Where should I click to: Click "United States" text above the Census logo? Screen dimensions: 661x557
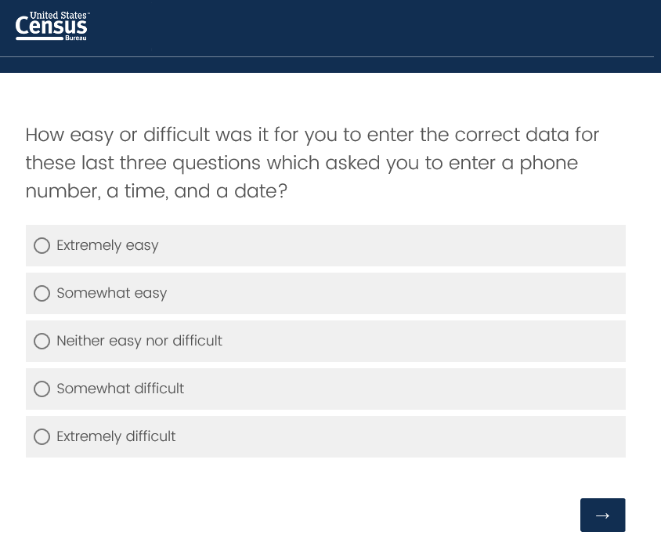click(60, 15)
